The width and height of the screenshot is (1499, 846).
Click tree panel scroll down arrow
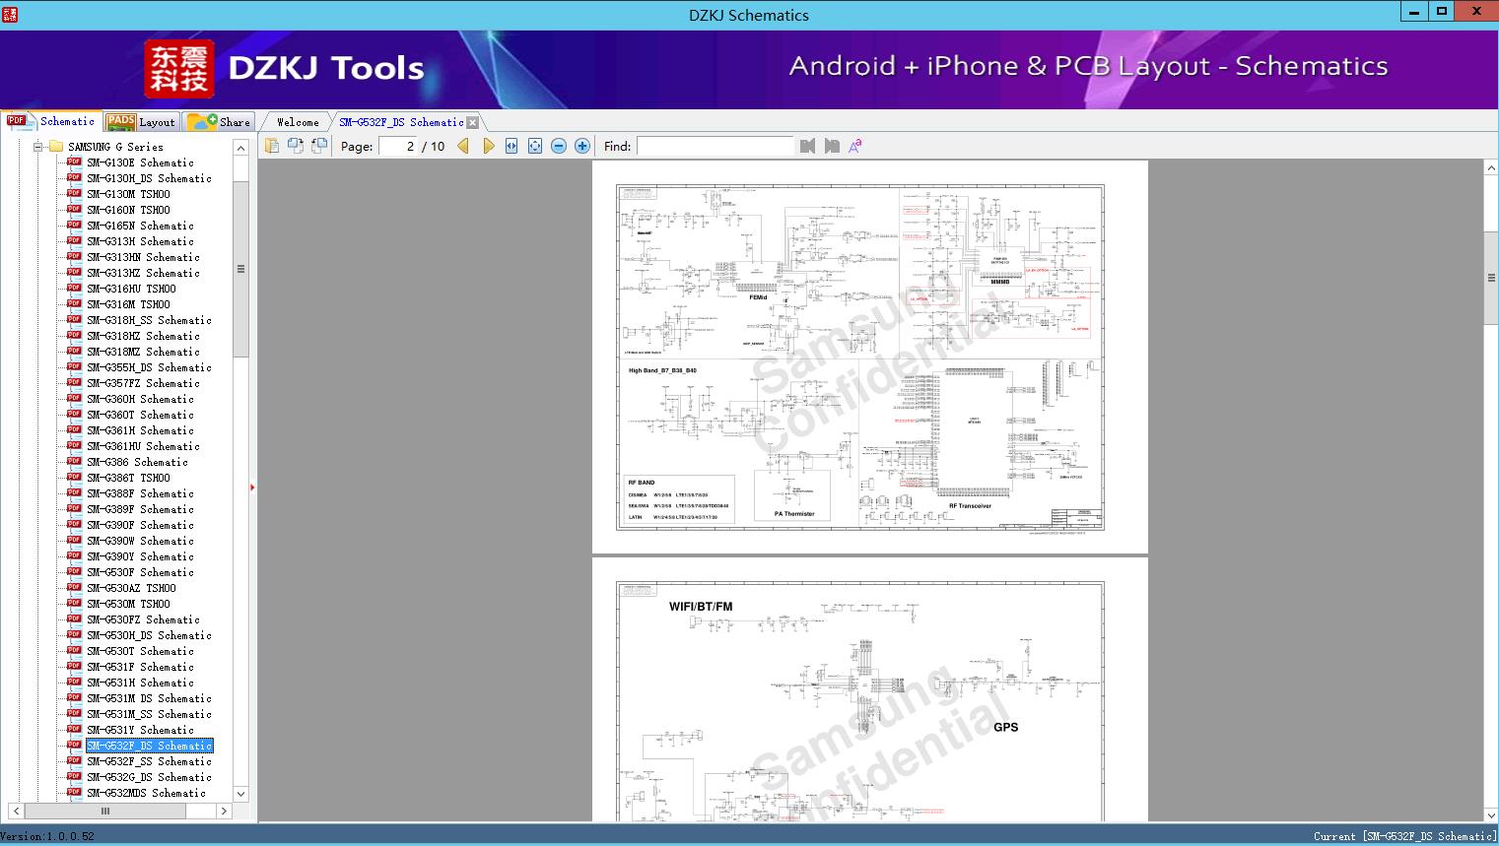click(x=240, y=794)
